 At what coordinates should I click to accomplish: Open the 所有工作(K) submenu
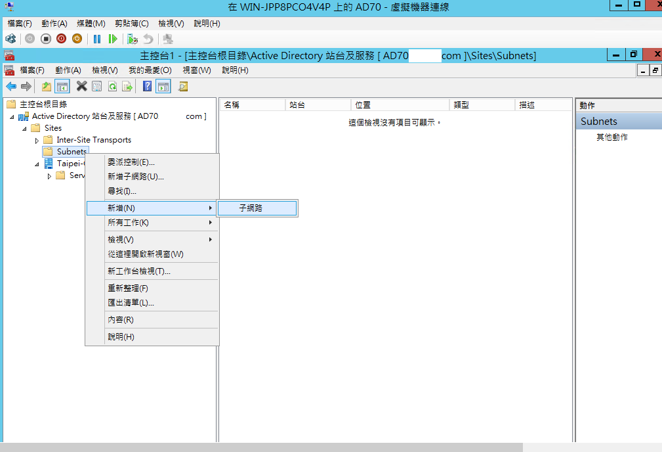click(152, 223)
